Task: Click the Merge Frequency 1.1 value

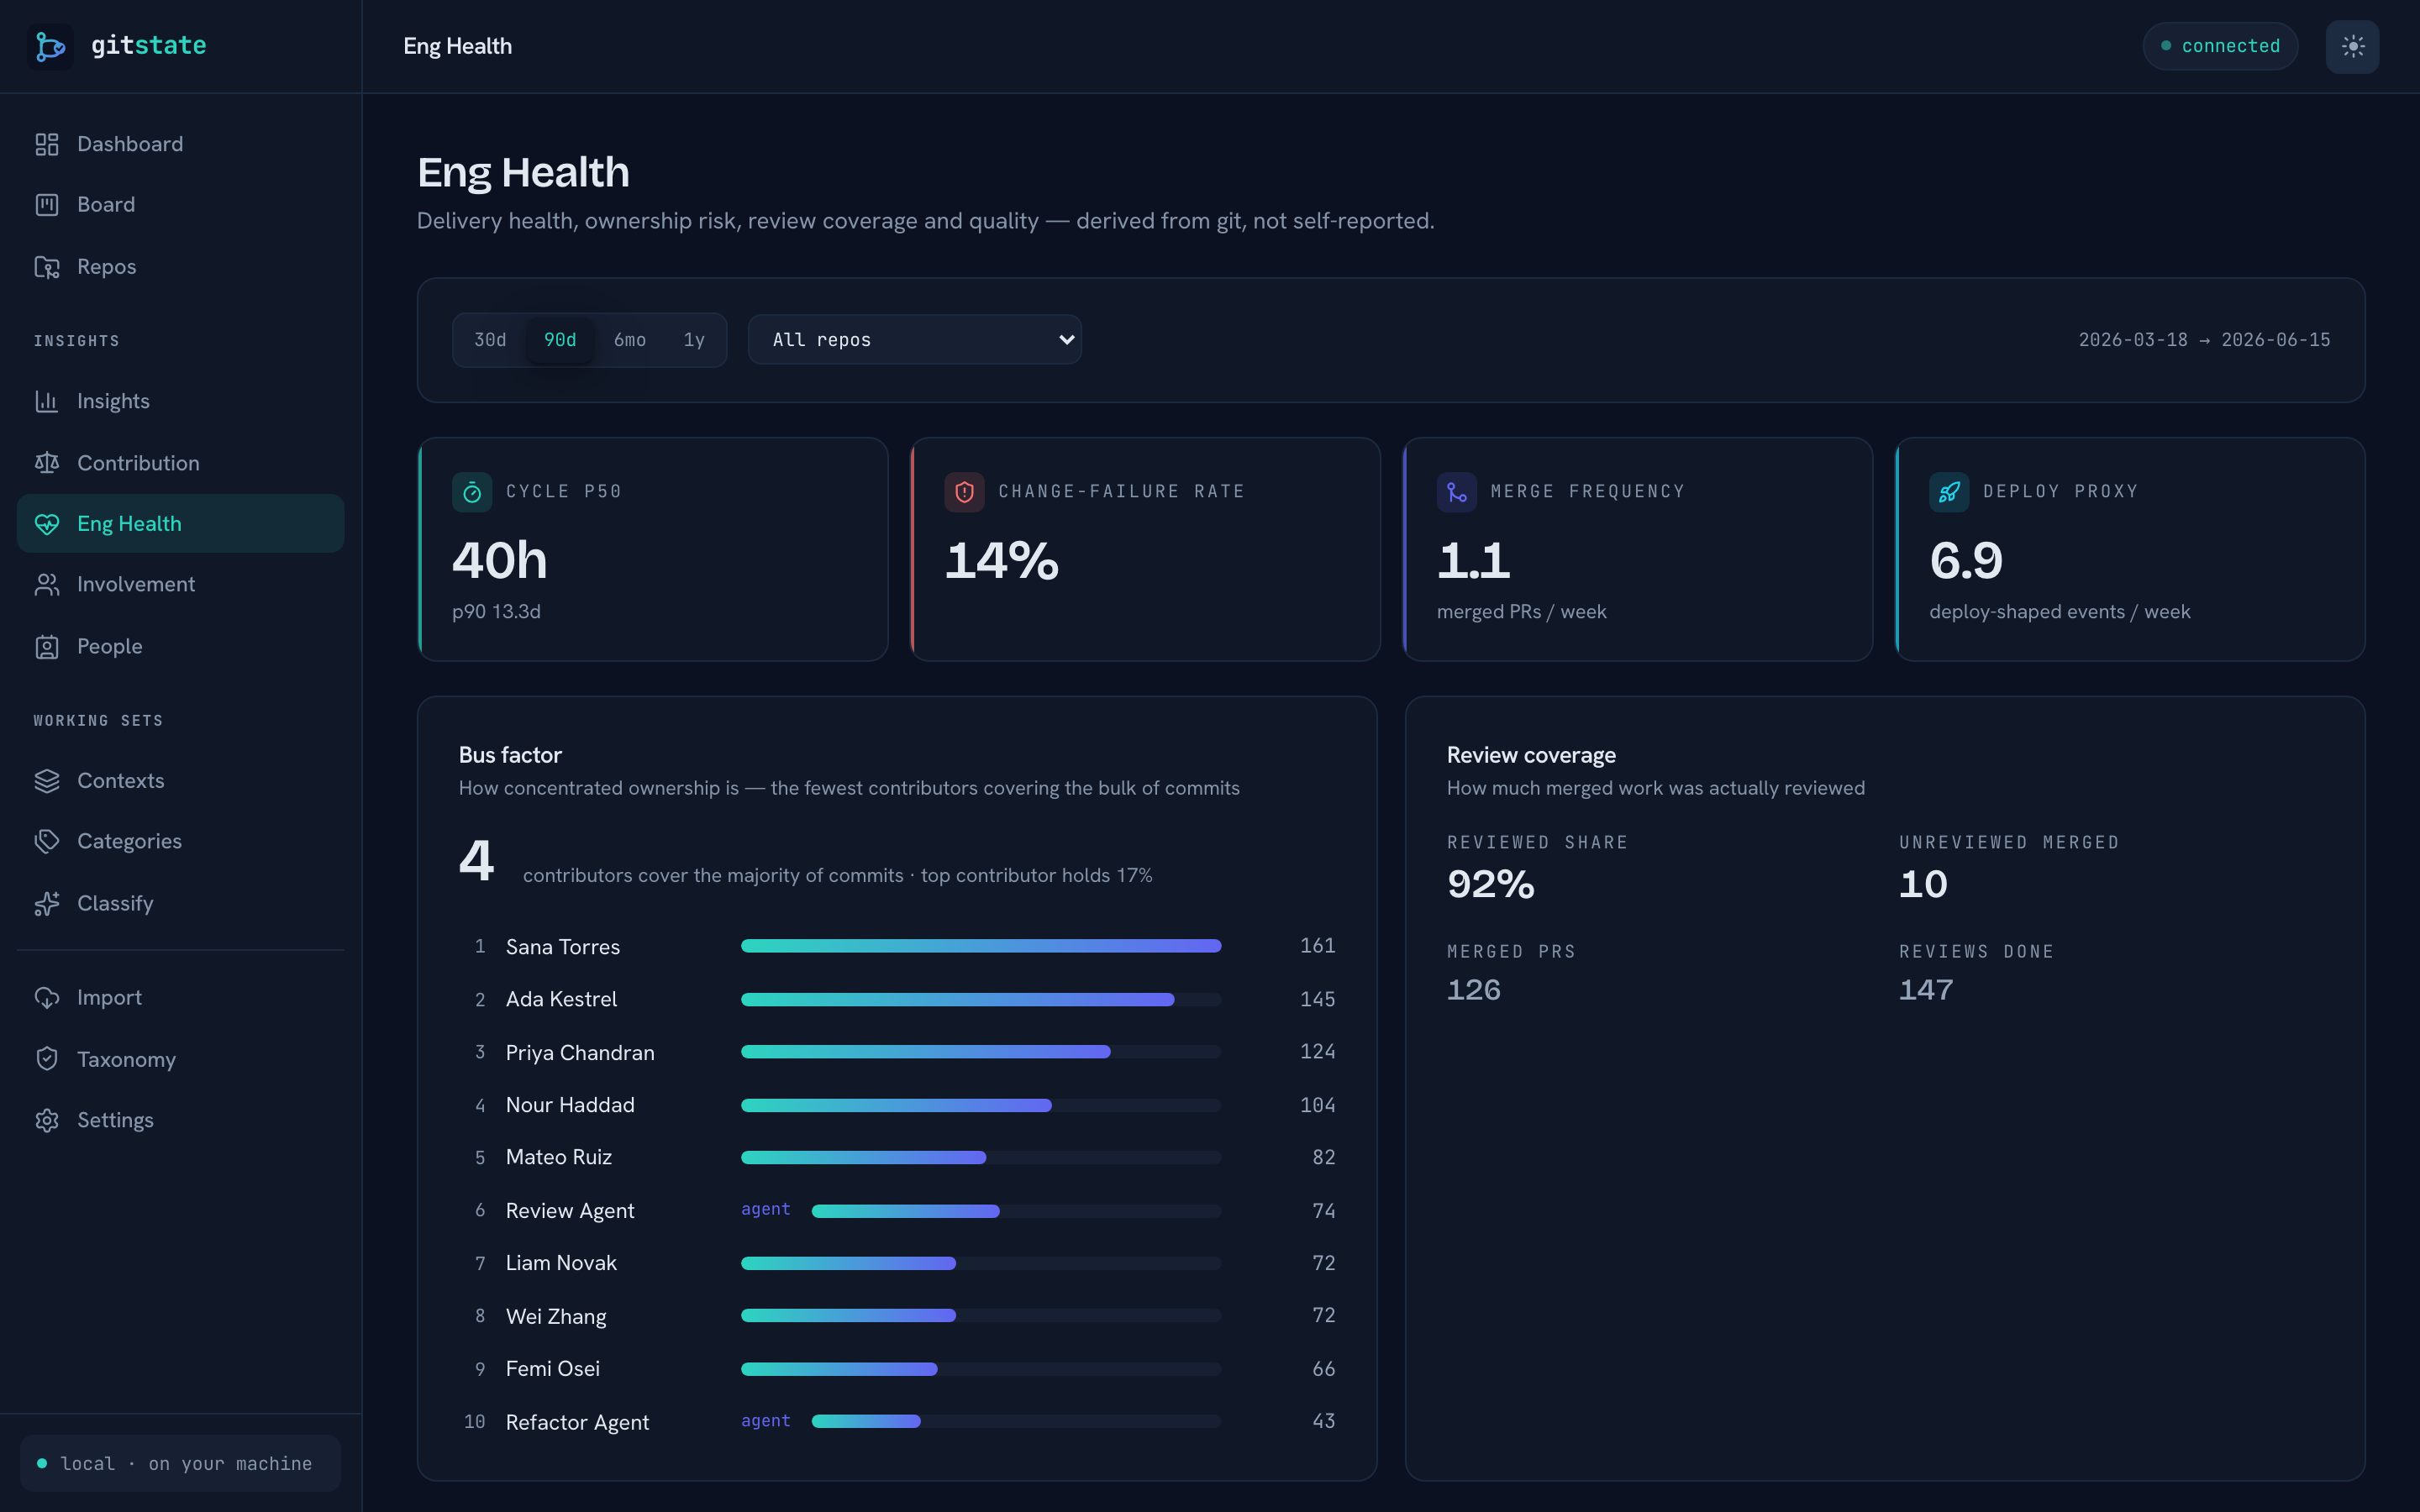Action: (1474, 560)
